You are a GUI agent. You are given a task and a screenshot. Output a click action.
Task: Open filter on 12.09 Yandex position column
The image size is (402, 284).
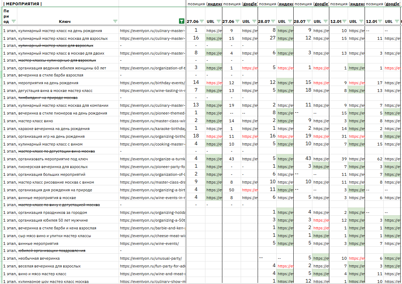(344, 21)
